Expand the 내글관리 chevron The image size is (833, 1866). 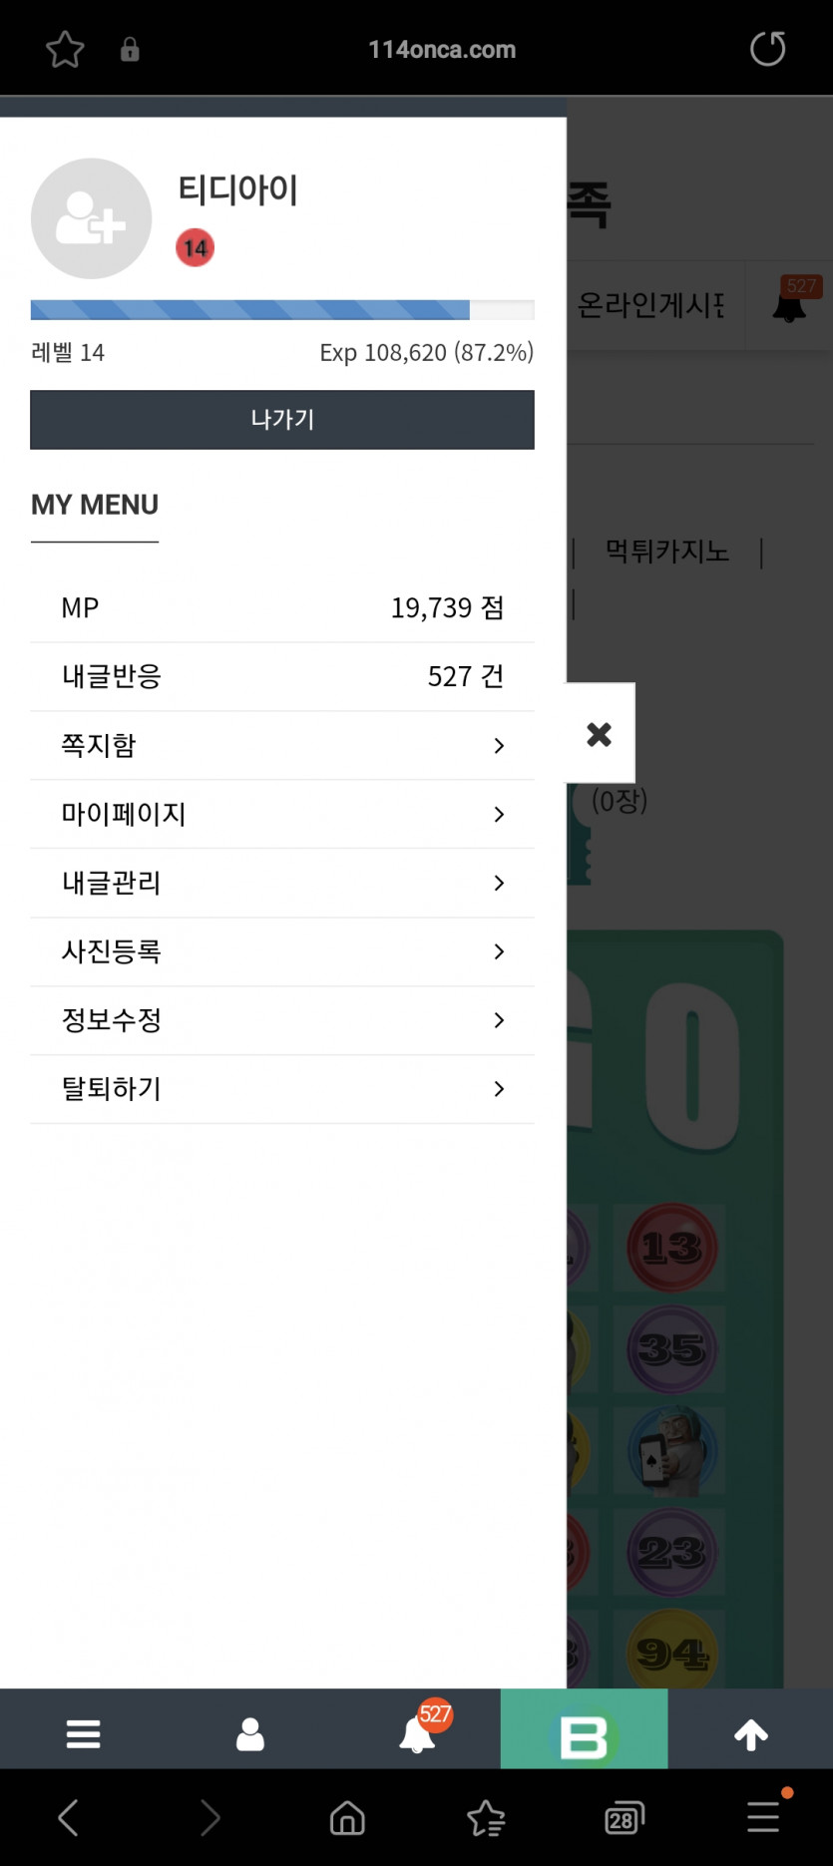coord(499,883)
